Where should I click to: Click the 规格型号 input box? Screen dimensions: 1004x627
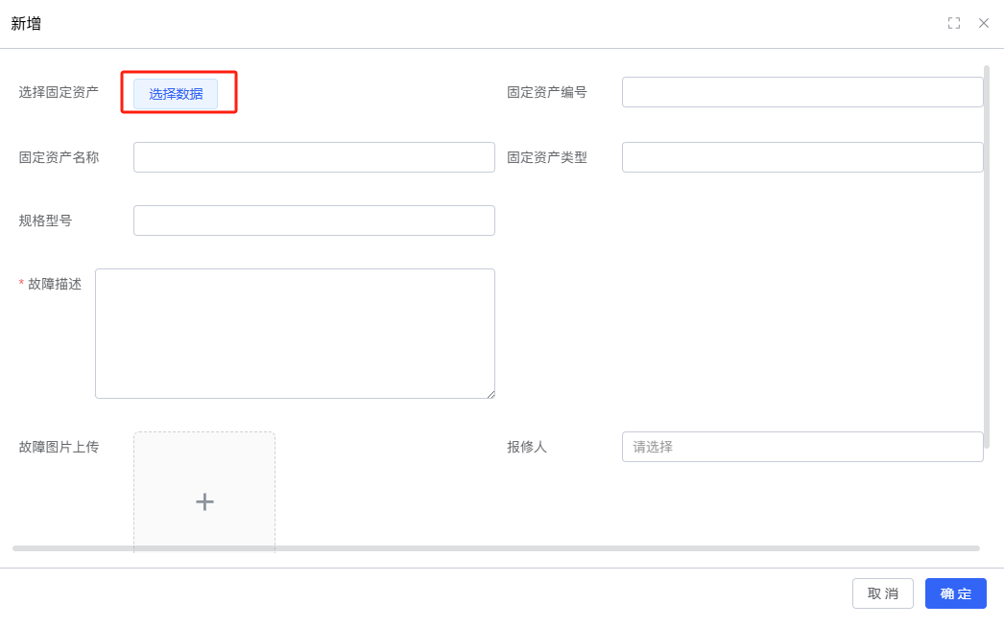pyautogui.click(x=314, y=221)
